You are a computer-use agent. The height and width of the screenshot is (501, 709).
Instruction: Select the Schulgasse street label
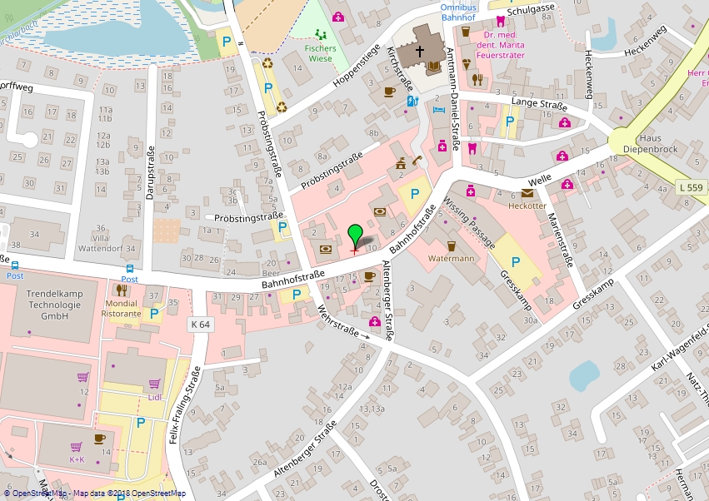[531, 9]
